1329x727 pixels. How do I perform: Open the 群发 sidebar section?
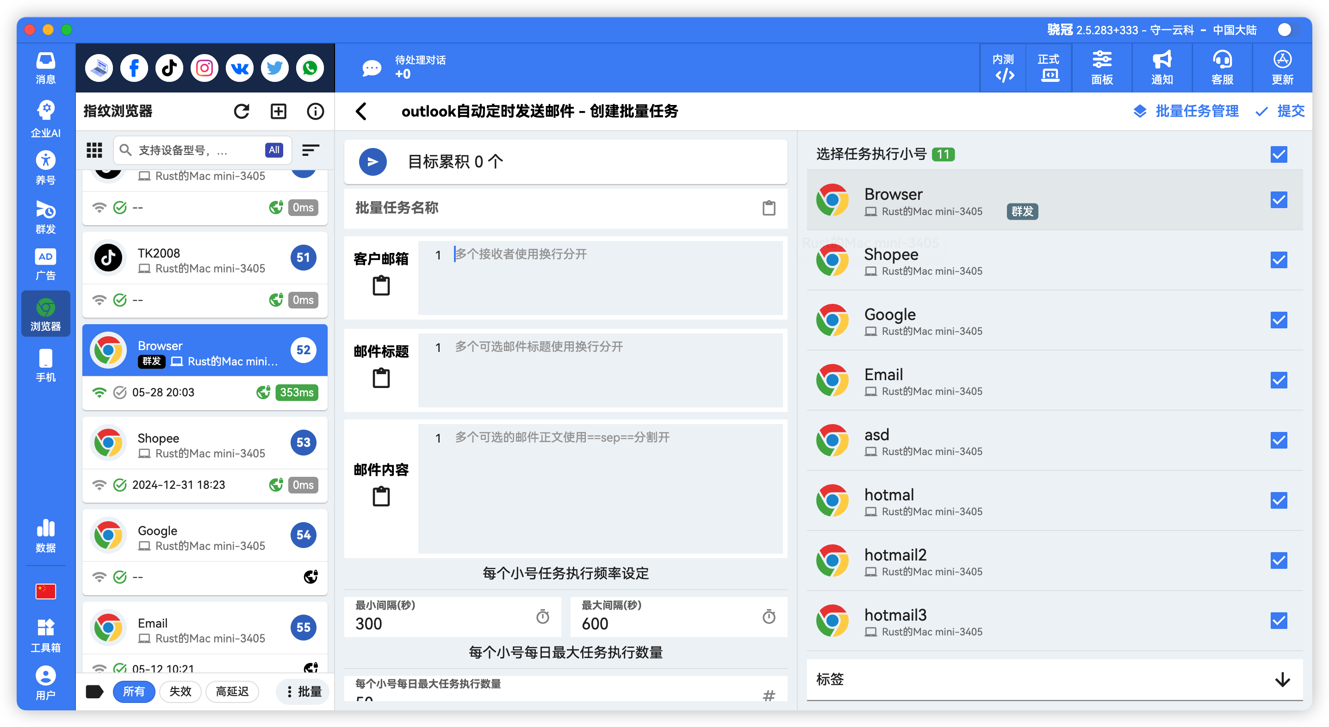45,216
